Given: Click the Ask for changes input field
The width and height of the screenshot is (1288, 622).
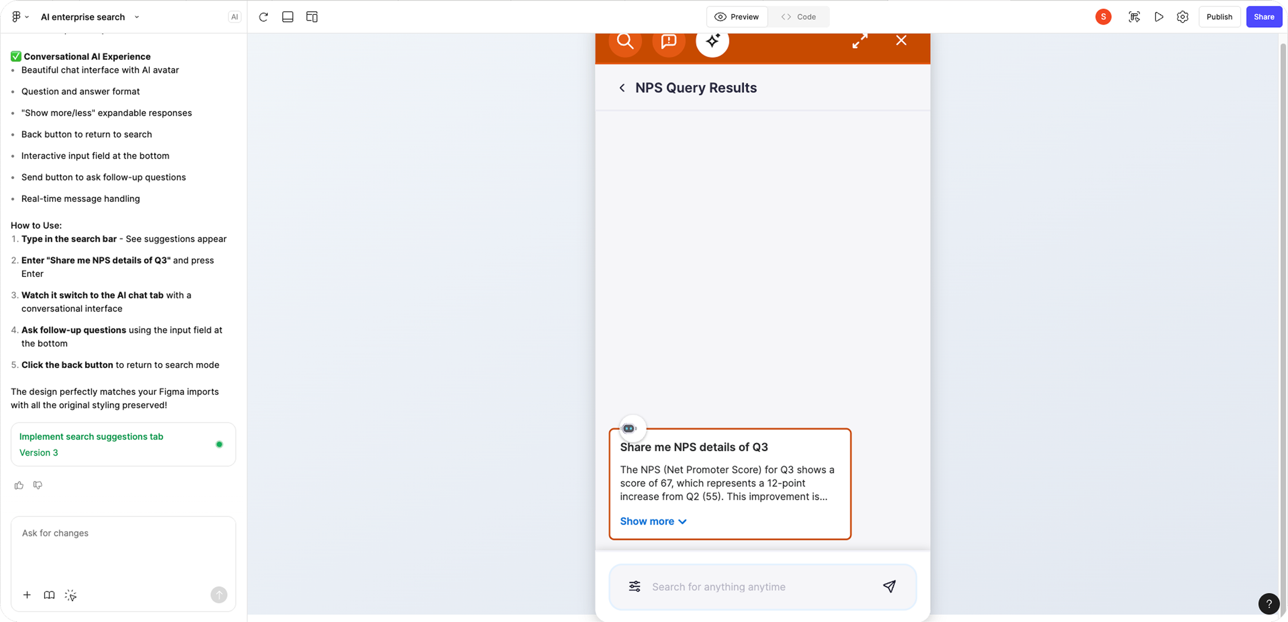Looking at the screenshot, I should pyautogui.click(x=123, y=546).
